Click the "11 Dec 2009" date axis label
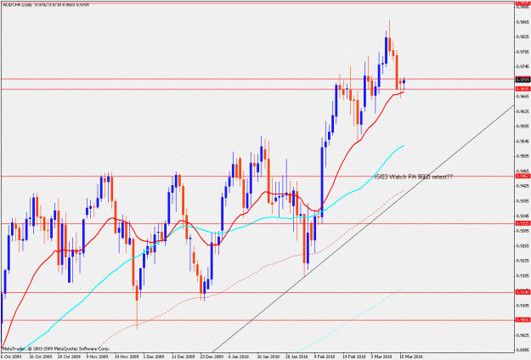 click(x=184, y=357)
